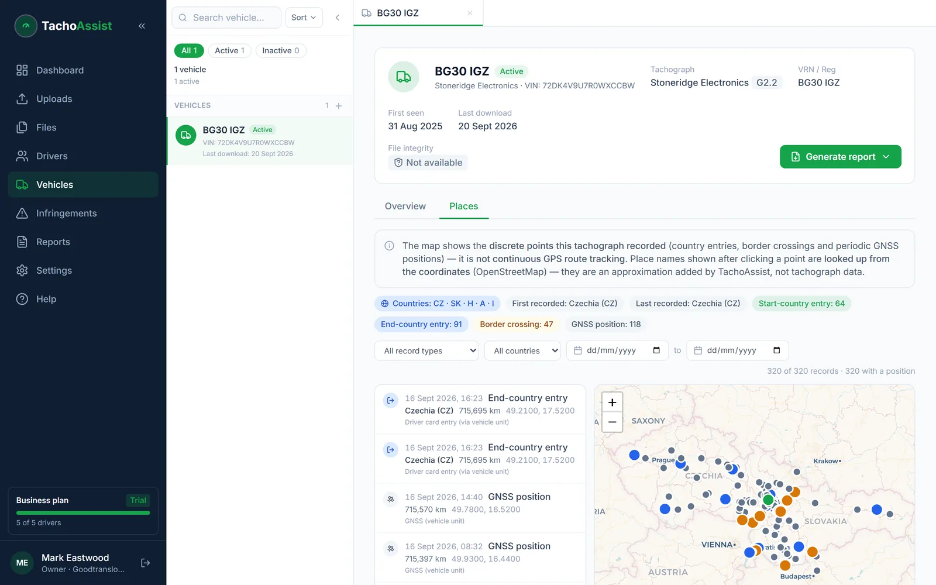The height and width of the screenshot is (585, 936).
Task: Click the Generate report button
Action: coord(840,157)
